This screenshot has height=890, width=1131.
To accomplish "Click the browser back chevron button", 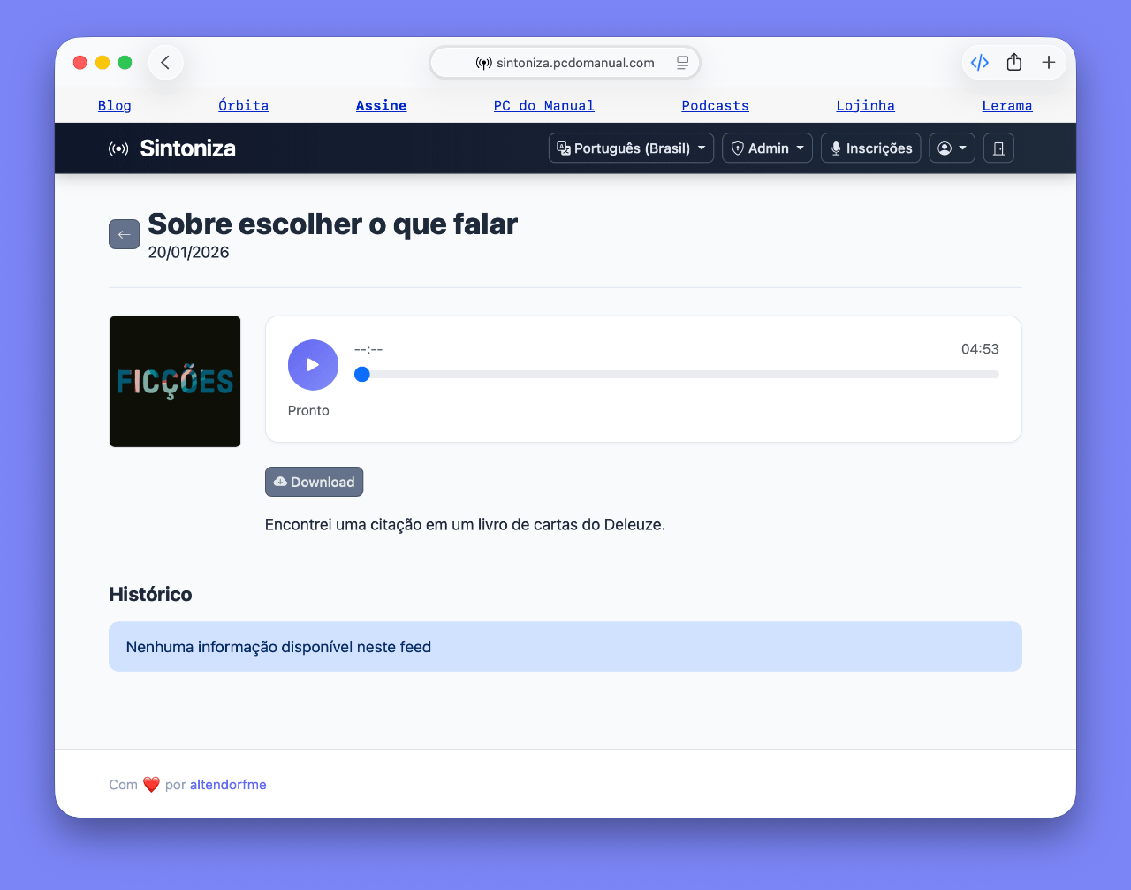I will click(x=165, y=63).
